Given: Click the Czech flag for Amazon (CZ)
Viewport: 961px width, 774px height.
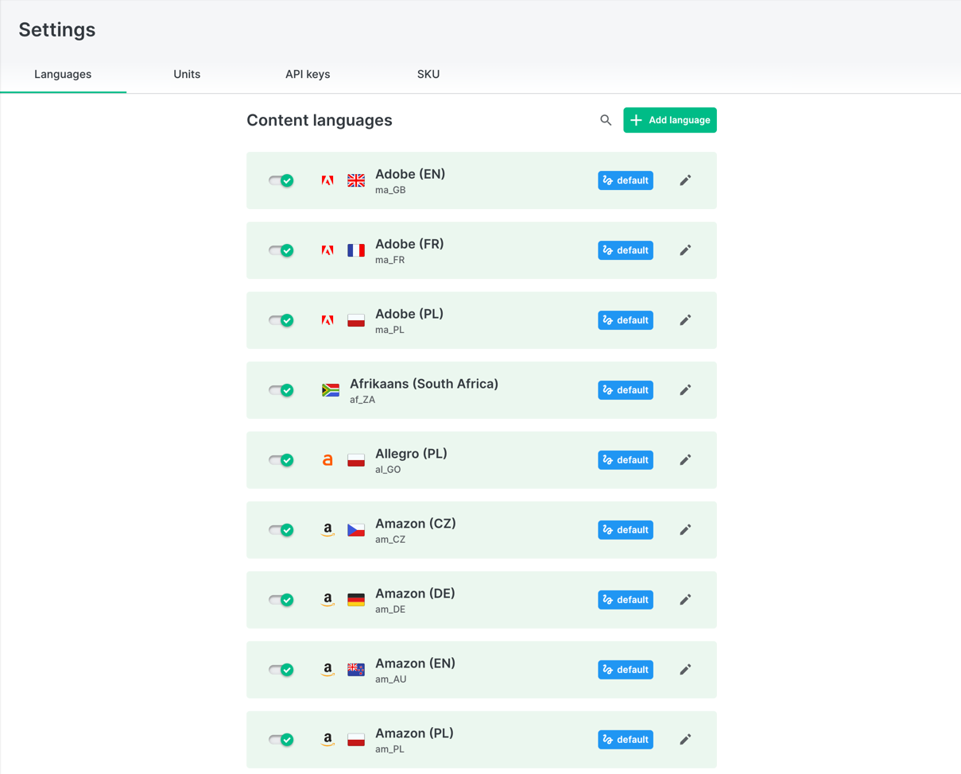Looking at the screenshot, I should click(356, 530).
